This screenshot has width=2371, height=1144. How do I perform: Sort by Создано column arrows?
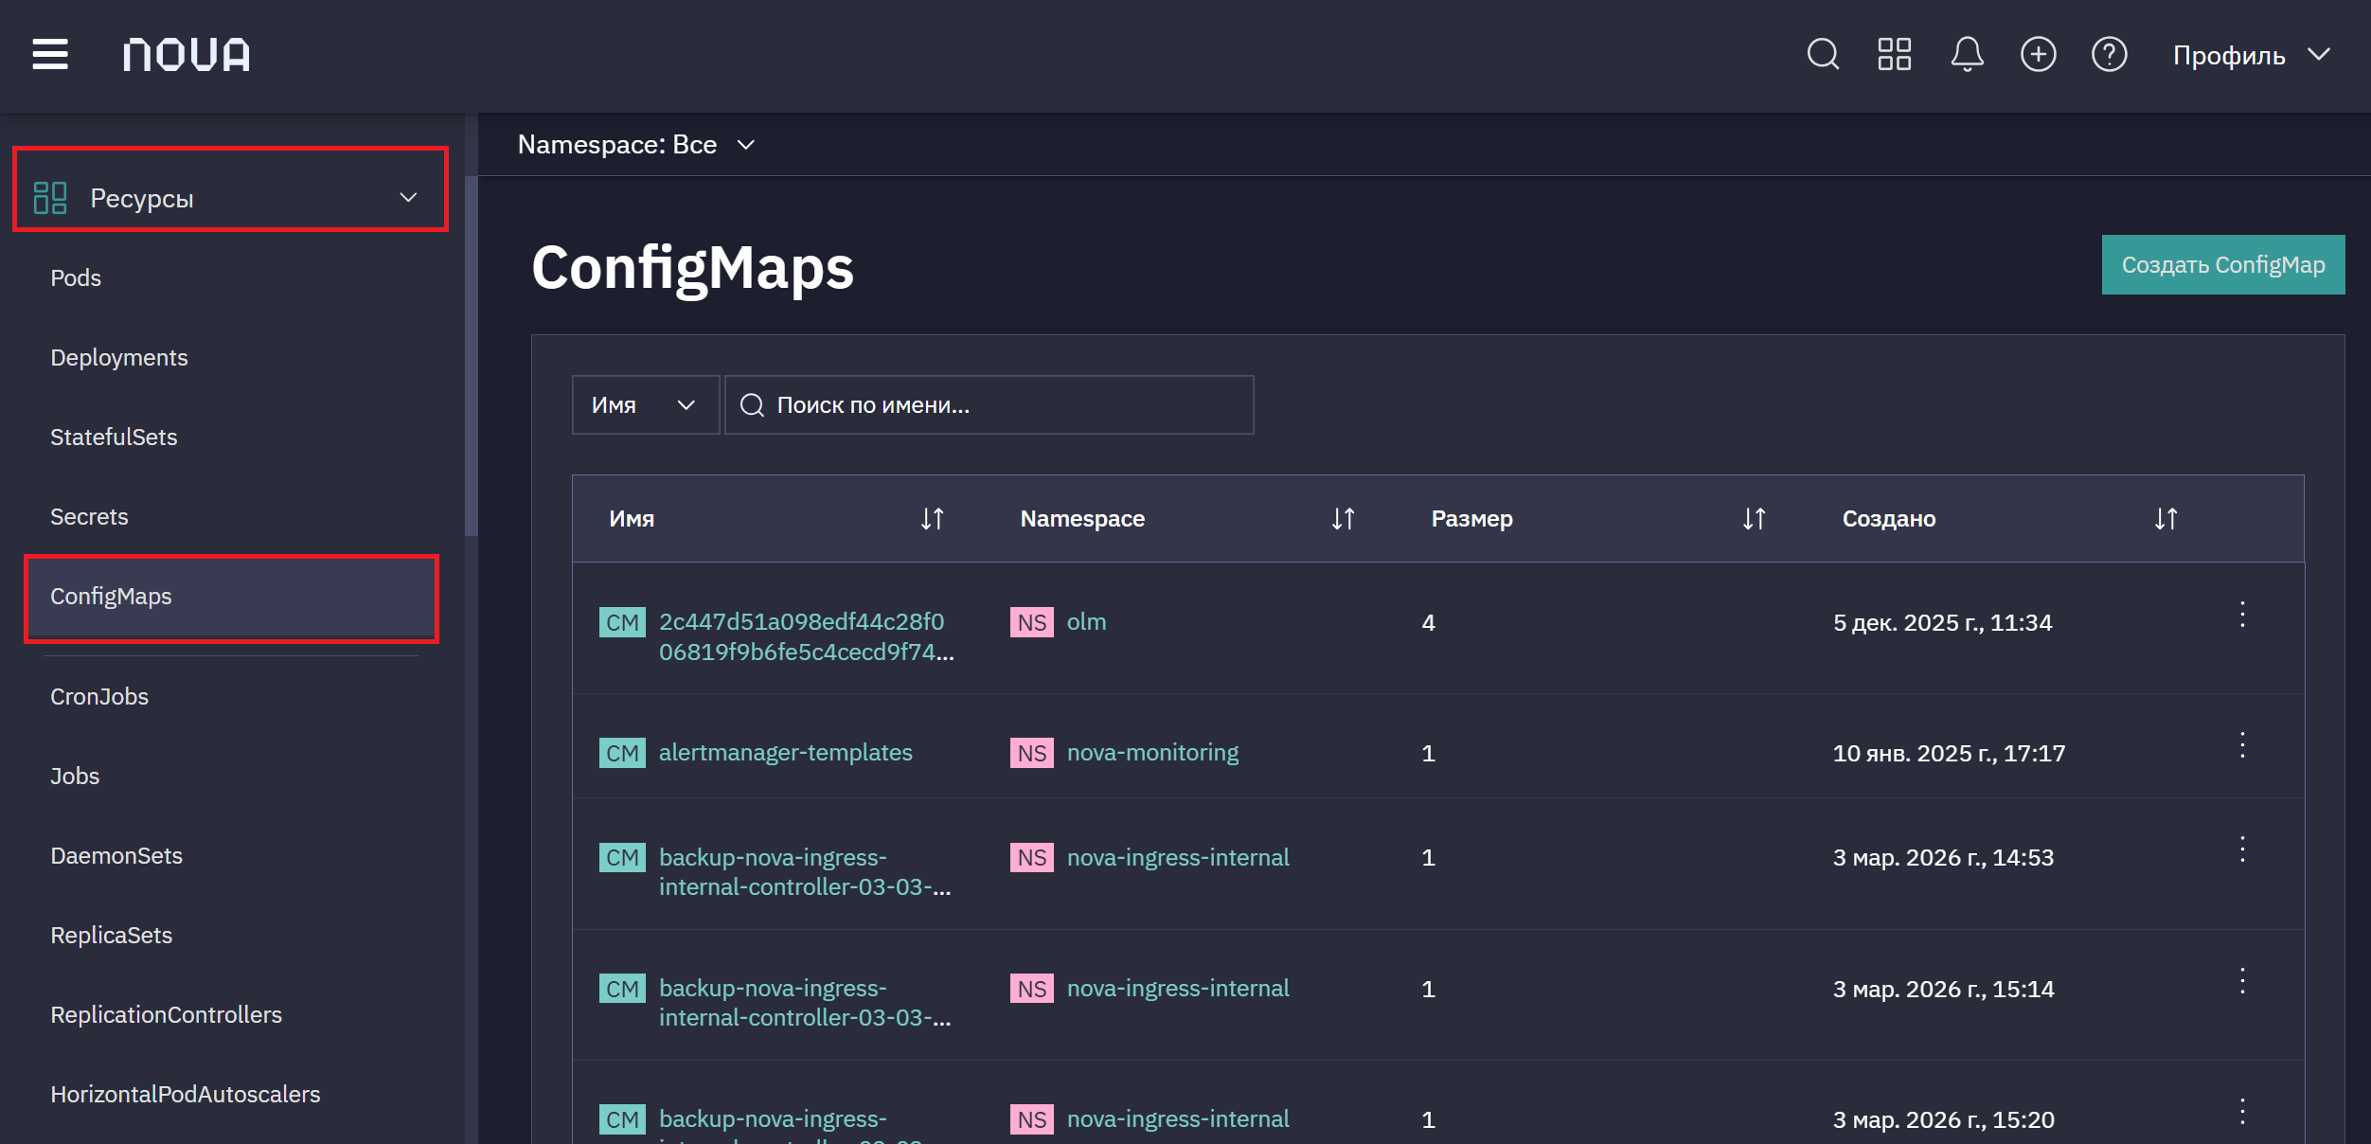click(x=2166, y=519)
